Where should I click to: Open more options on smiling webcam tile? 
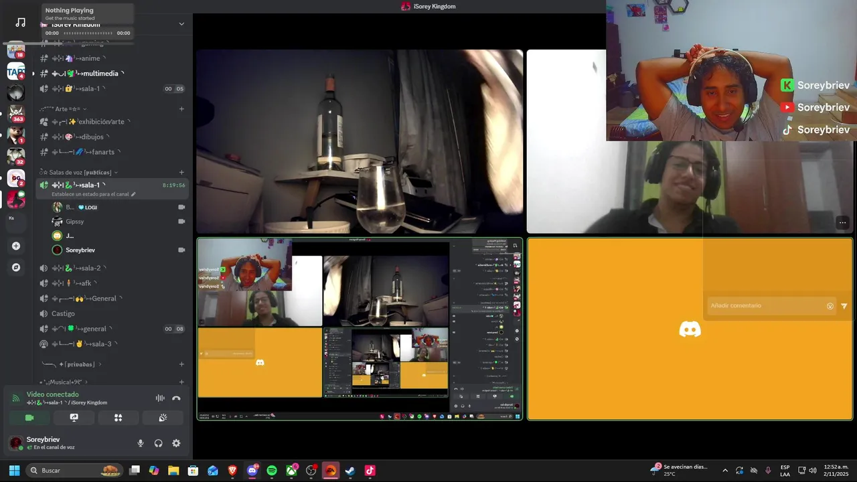coord(842,223)
